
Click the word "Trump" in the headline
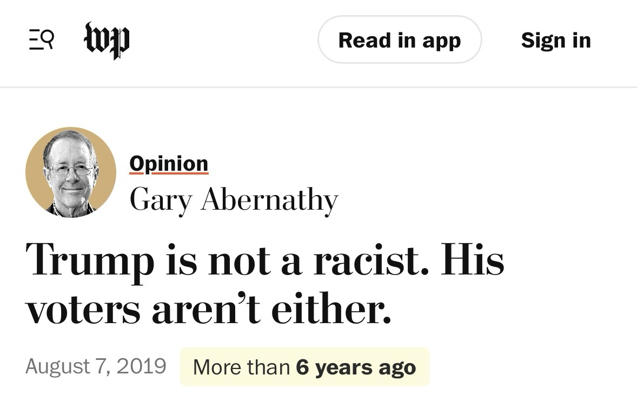click(x=90, y=260)
